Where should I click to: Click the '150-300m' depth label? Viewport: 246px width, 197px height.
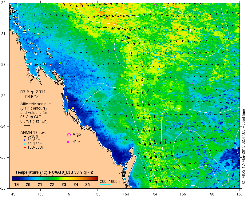[36, 147]
